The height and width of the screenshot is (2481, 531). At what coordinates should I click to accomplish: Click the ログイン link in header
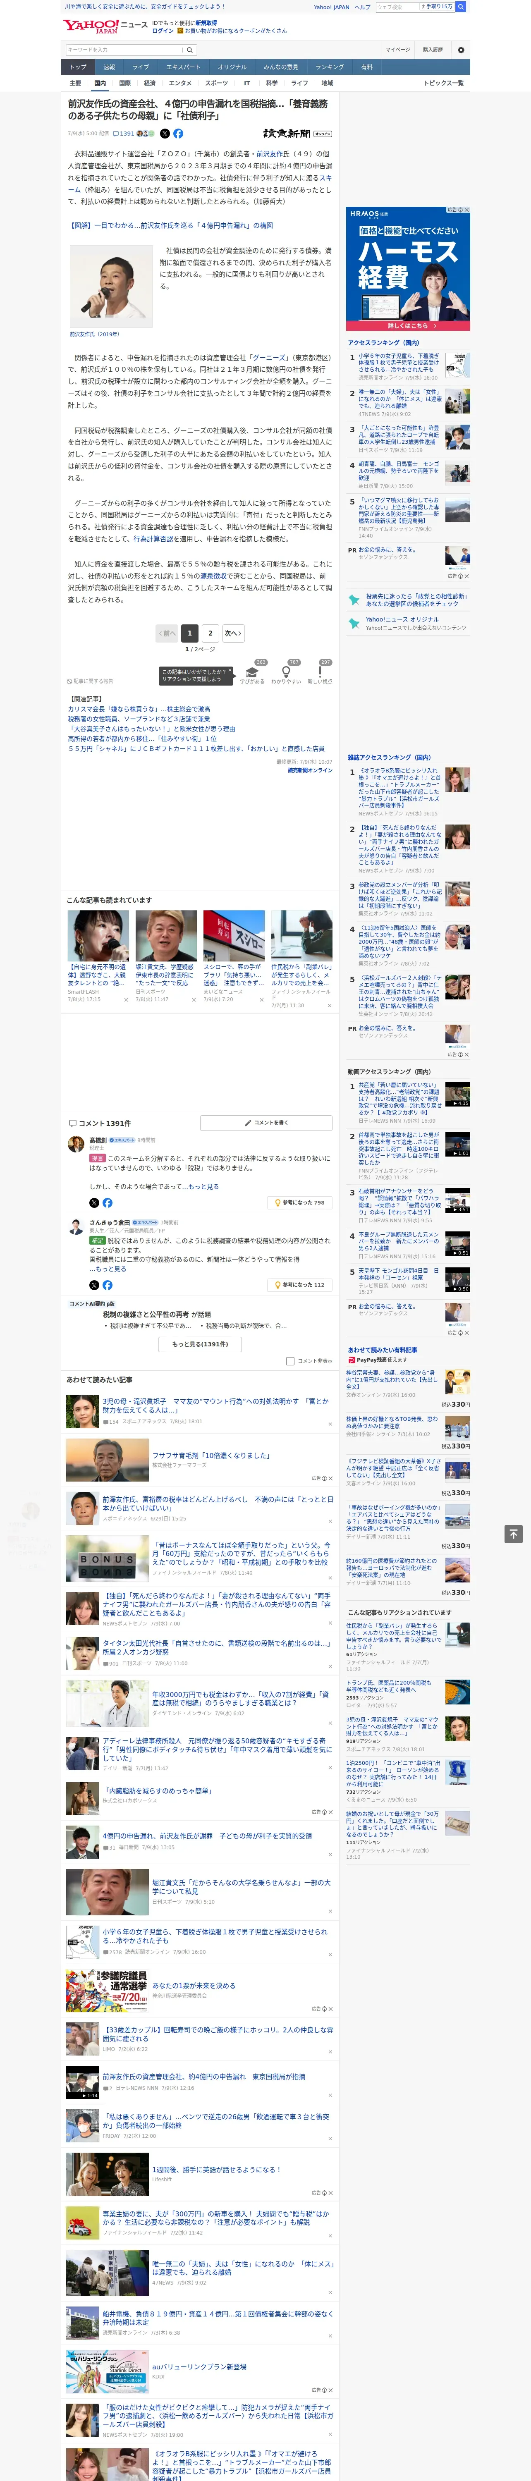click(x=163, y=31)
